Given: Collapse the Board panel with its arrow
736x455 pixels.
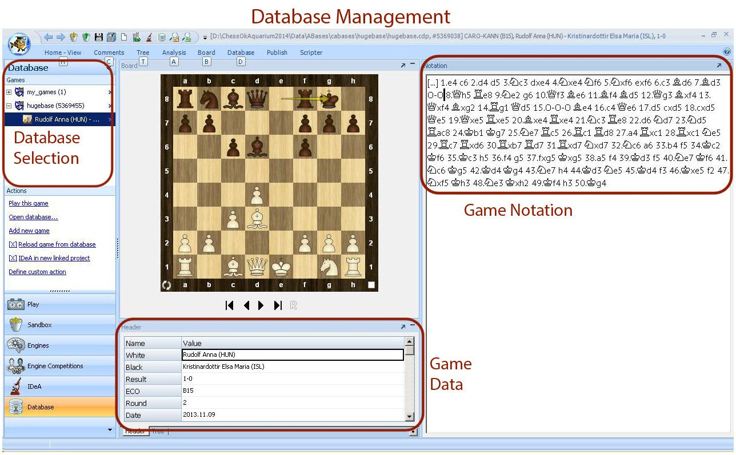Looking at the screenshot, I should (404, 65).
